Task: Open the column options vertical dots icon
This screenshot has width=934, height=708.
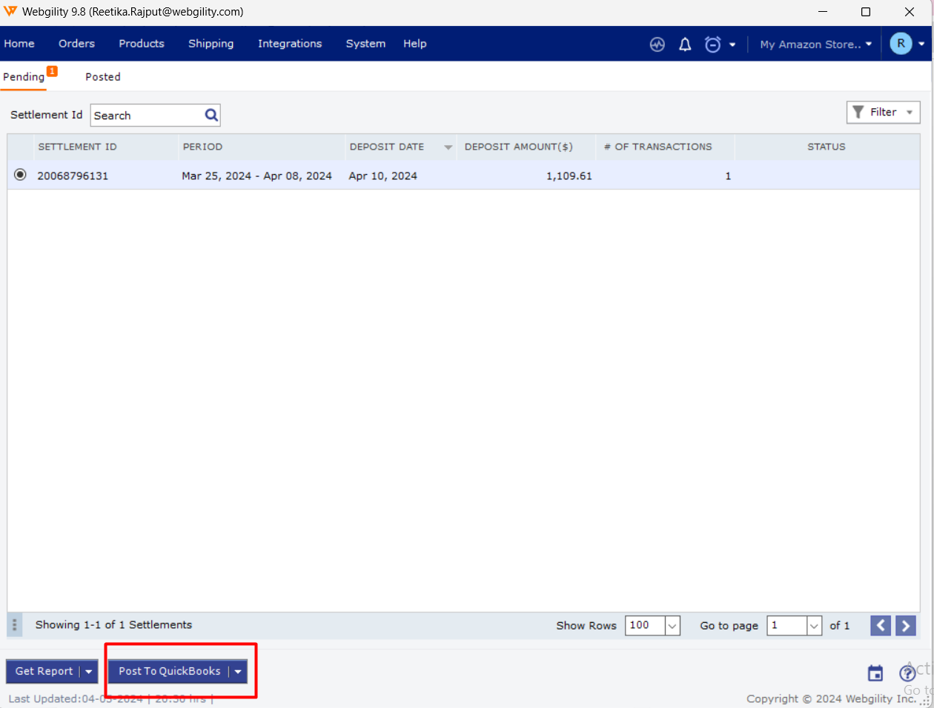Action: click(x=14, y=625)
